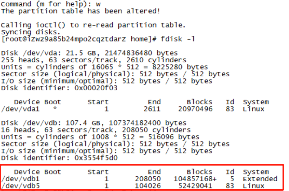Click the 'Disk /dev/vdb: 107.4 GB' line
Screen dimensions: 289x191
[94, 123]
